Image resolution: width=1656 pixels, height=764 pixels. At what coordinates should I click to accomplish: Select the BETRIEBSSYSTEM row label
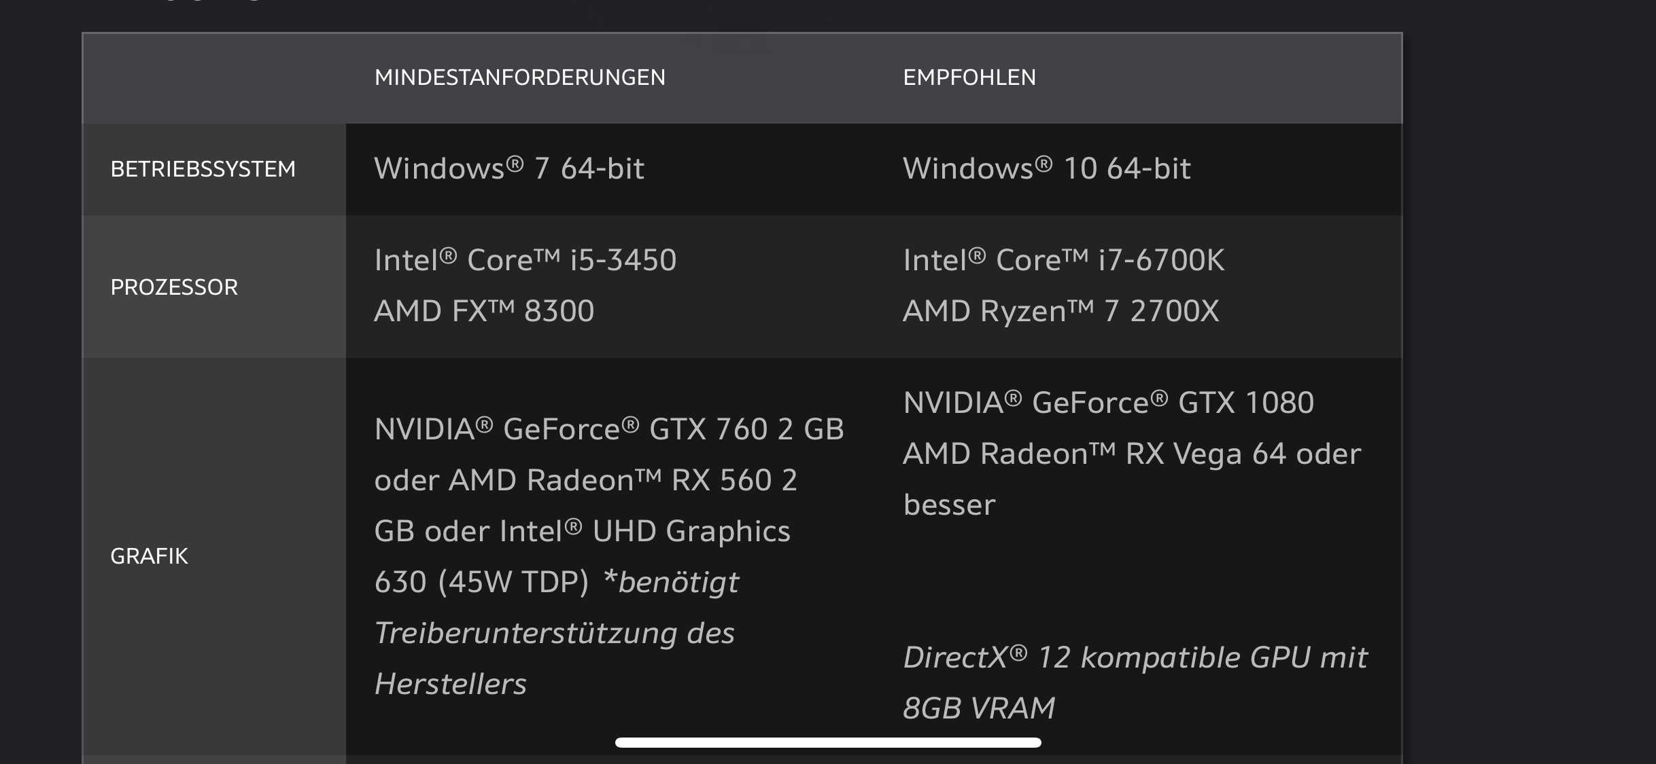203,169
